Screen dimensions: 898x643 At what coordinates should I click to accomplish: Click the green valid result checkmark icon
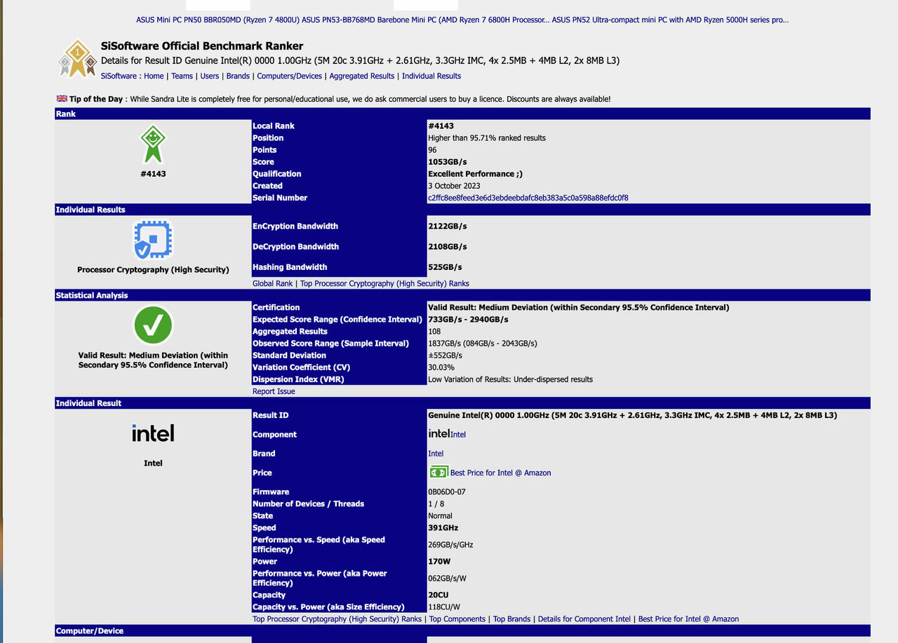pyautogui.click(x=153, y=325)
